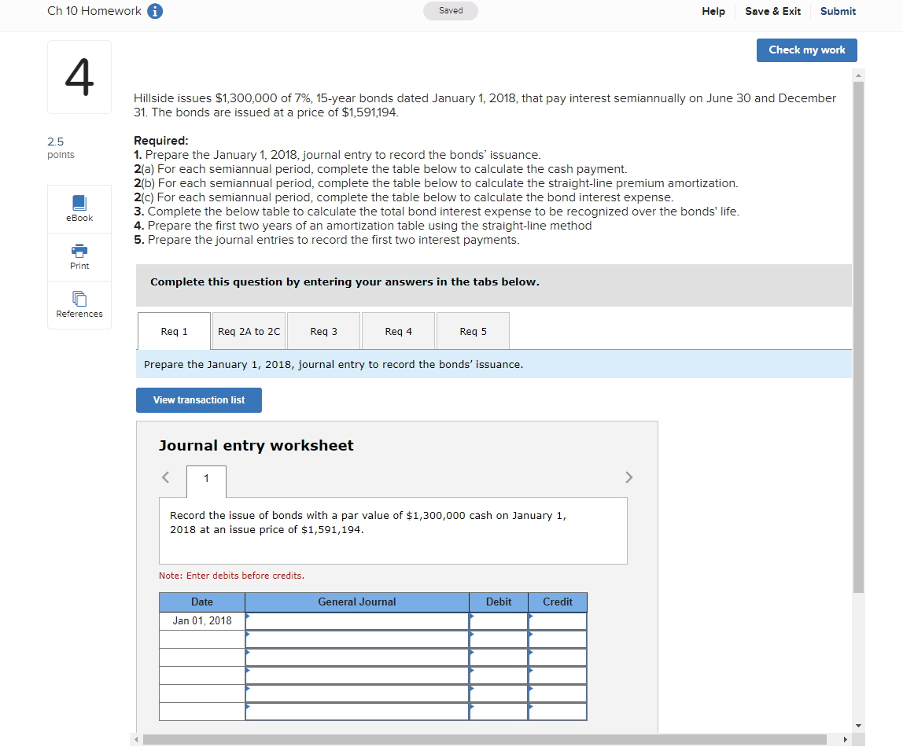903x747 pixels.
Task: Click the right arrow in Journal entry worksheet
Action: [628, 477]
